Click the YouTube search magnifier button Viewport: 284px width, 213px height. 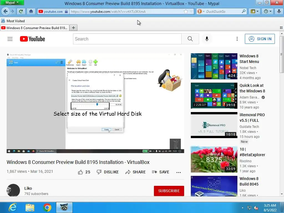point(190,39)
